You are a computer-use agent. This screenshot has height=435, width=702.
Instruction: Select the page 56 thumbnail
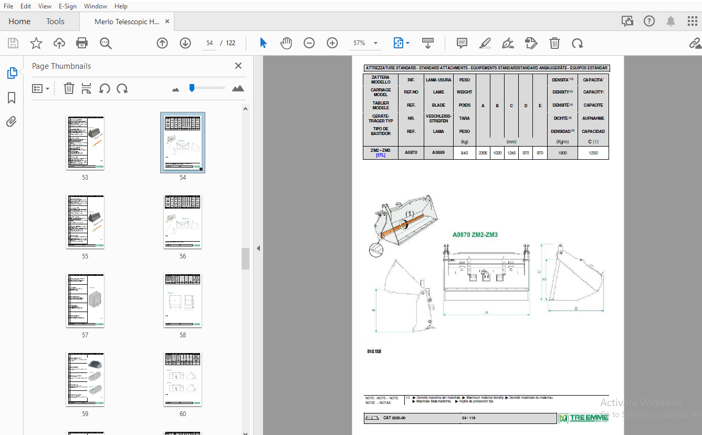pyautogui.click(x=183, y=222)
